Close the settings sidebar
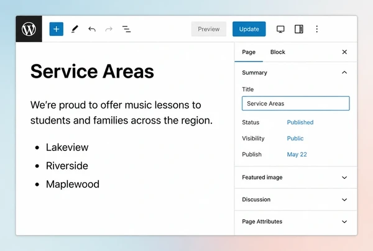Image resolution: width=373 pixels, height=251 pixels. point(344,52)
